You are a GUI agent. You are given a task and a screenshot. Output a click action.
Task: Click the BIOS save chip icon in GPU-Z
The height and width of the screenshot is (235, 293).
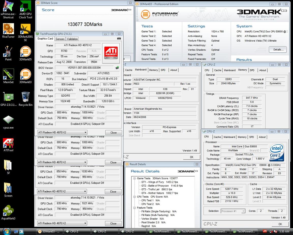tap(117, 68)
